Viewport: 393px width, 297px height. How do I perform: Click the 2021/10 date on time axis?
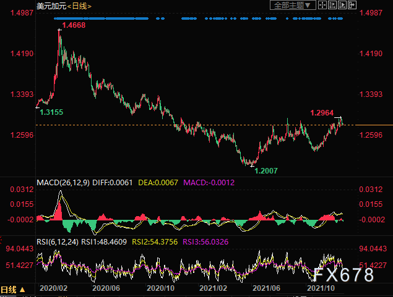[321, 288]
